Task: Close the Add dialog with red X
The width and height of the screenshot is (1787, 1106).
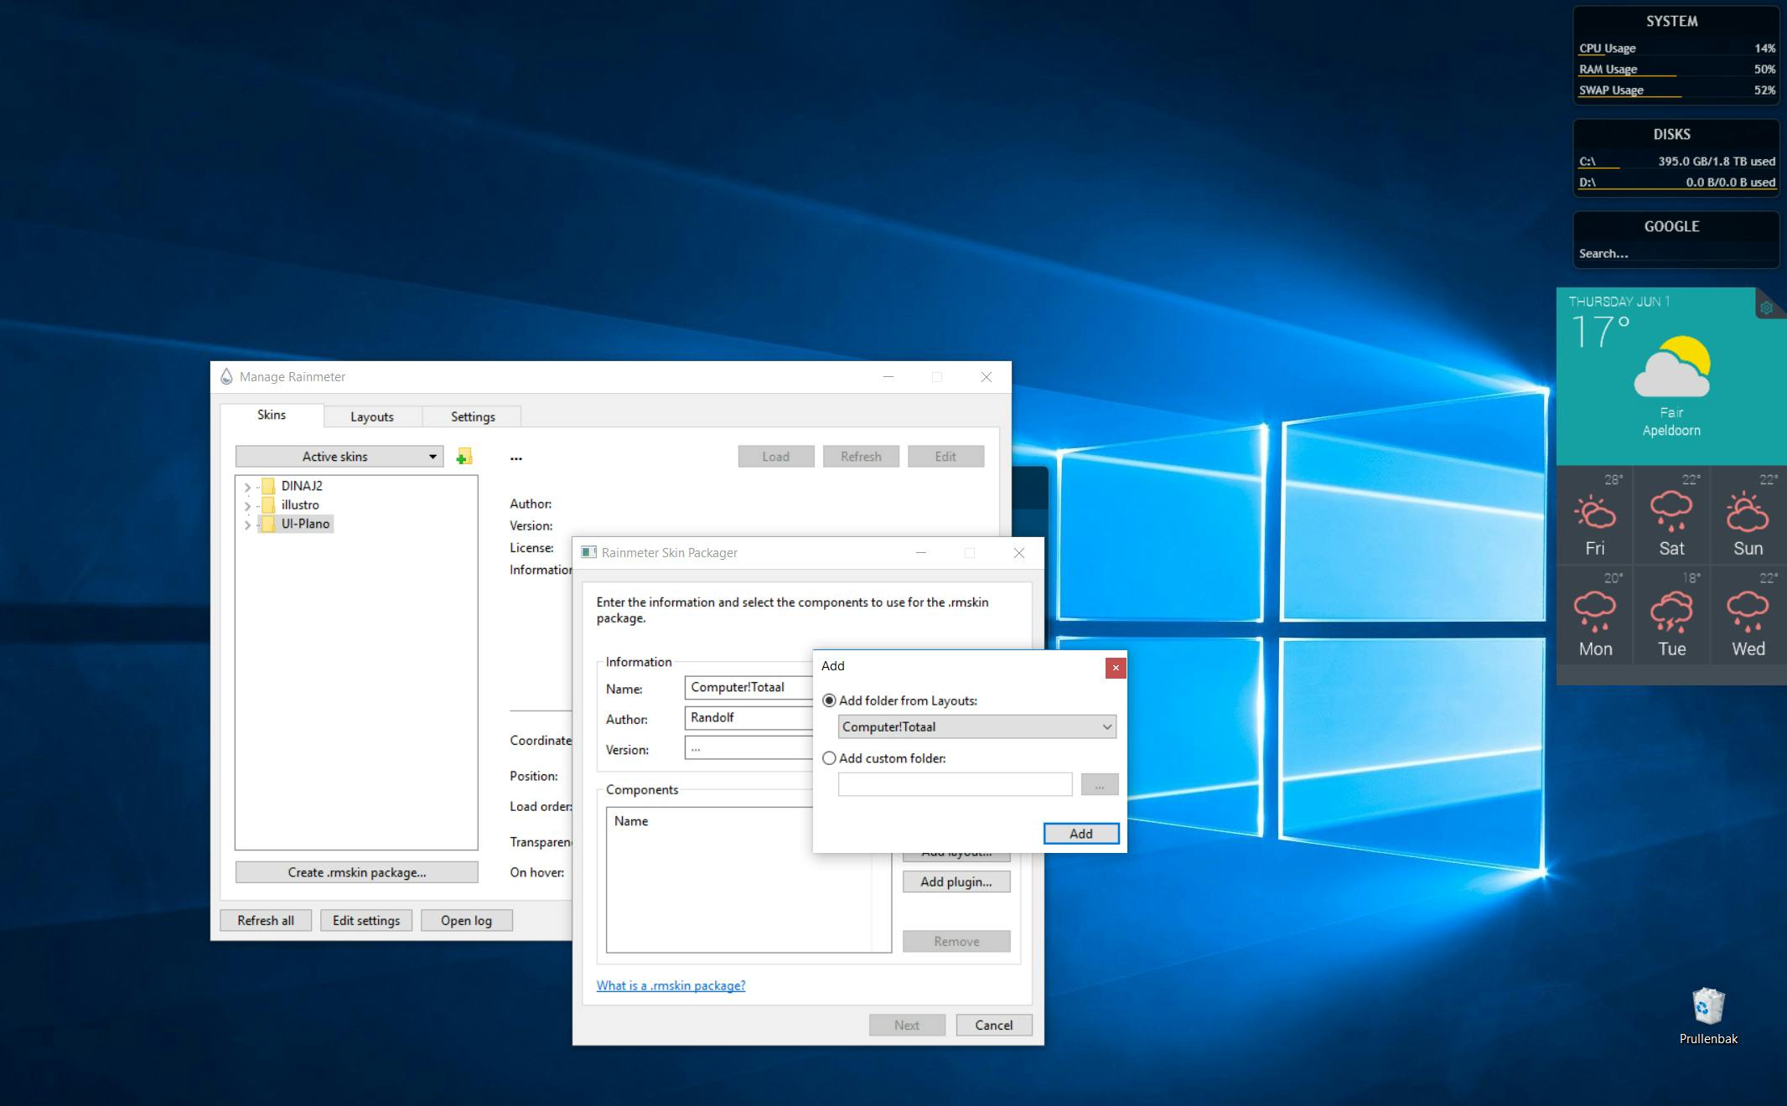Action: click(x=1115, y=668)
